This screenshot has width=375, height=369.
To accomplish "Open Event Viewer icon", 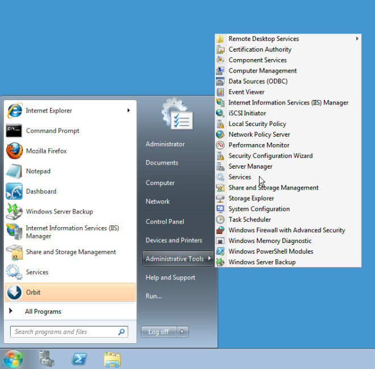I will click(x=220, y=92).
